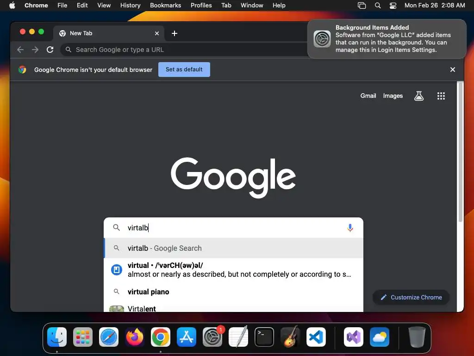The height and width of the screenshot is (356, 474).
Task: Open Search Labs flask icon
Action: (418, 96)
